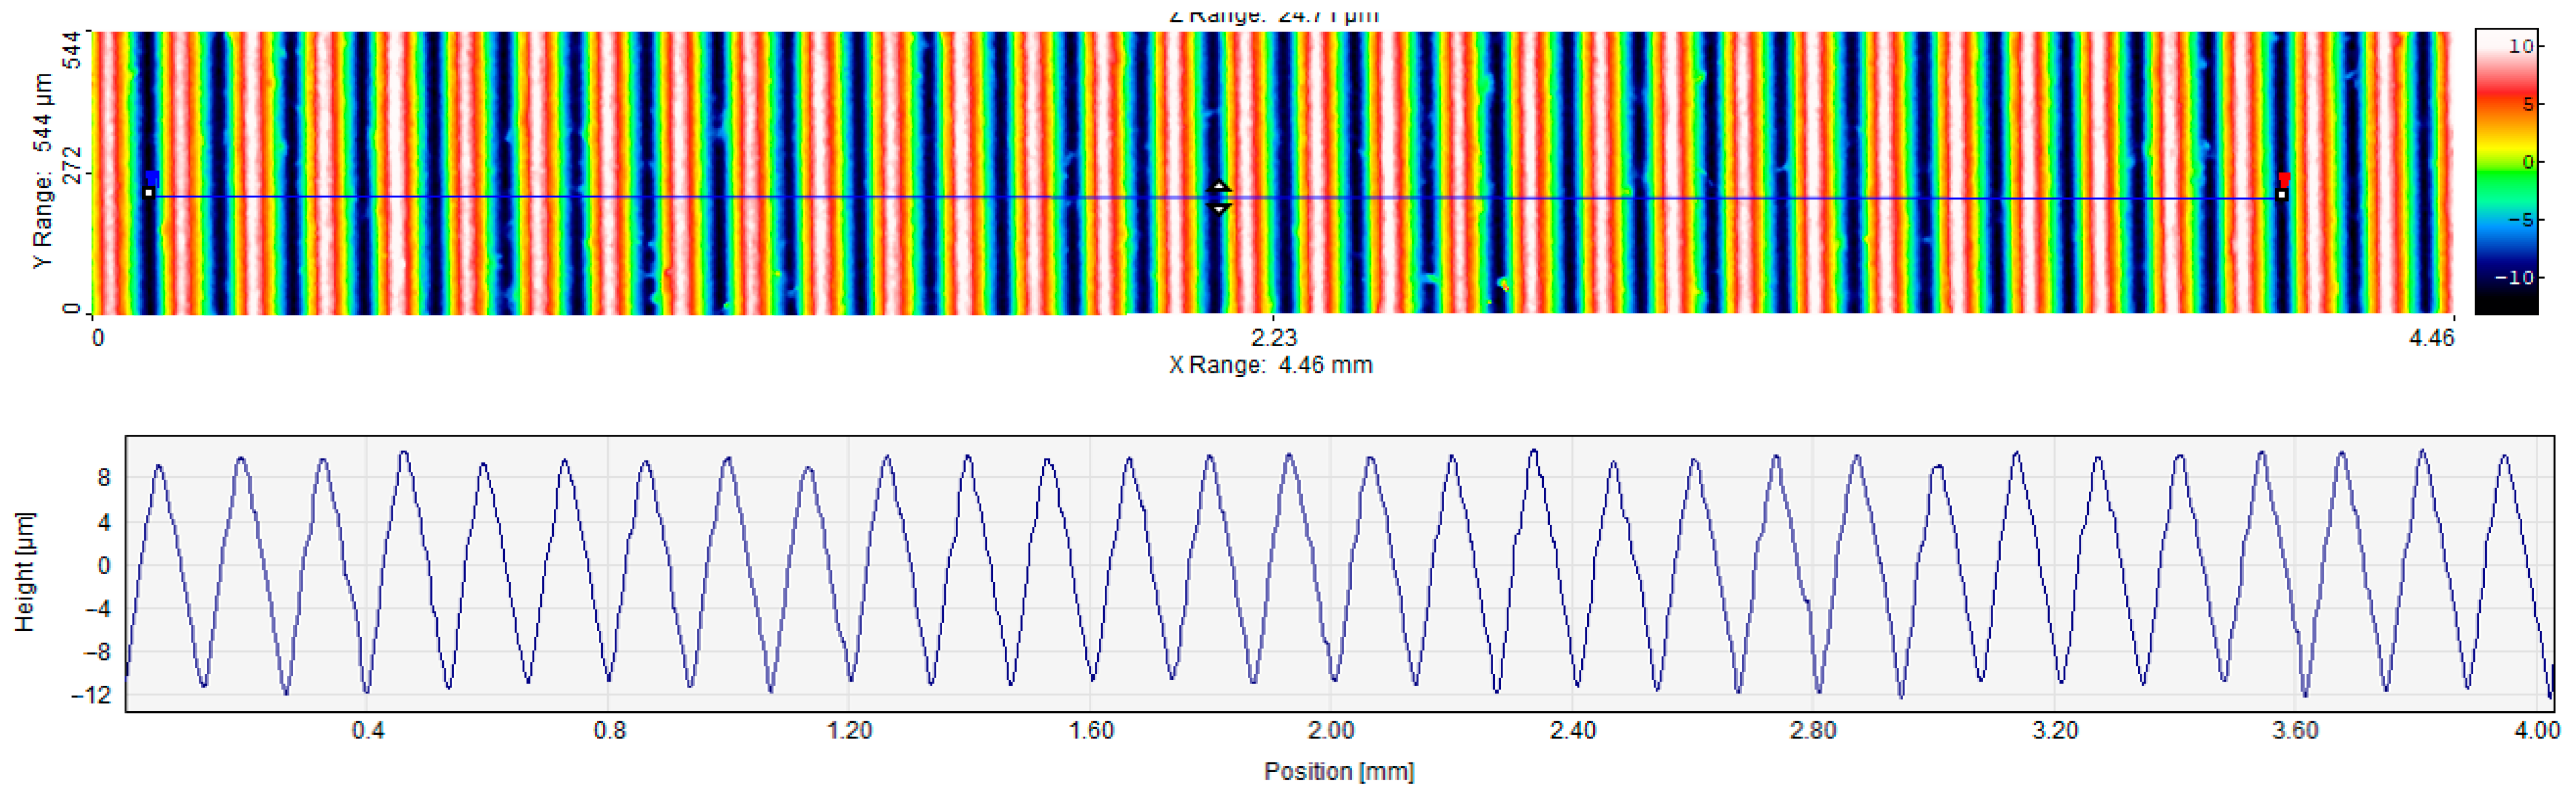
Task: Click the upward arrow on the profile line midpoint
Action: 1218,187
